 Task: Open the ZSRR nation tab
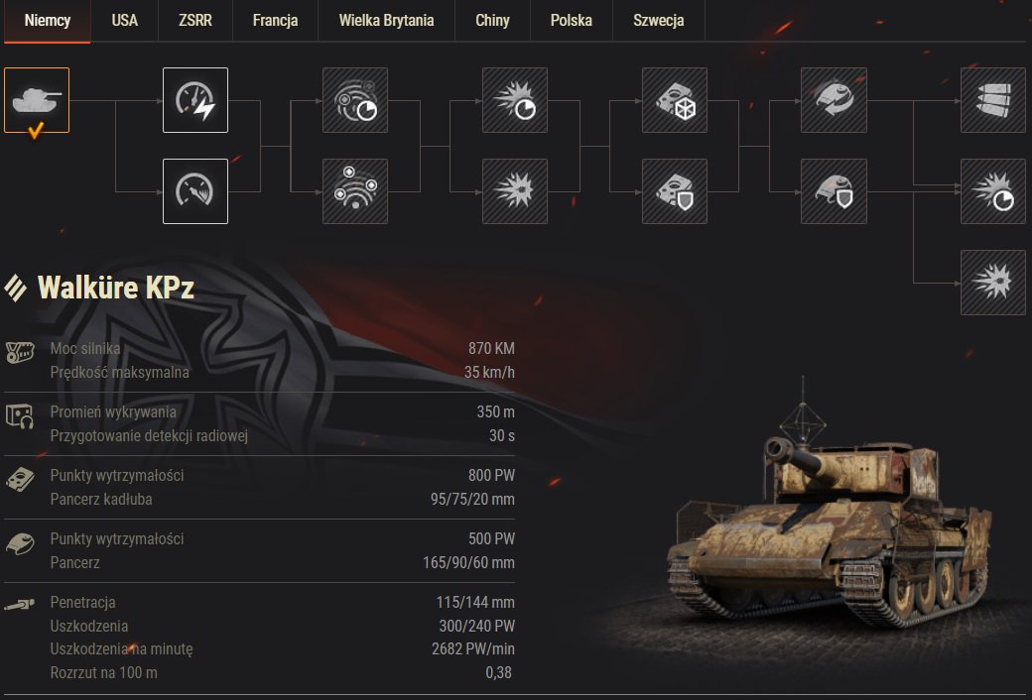click(195, 21)
